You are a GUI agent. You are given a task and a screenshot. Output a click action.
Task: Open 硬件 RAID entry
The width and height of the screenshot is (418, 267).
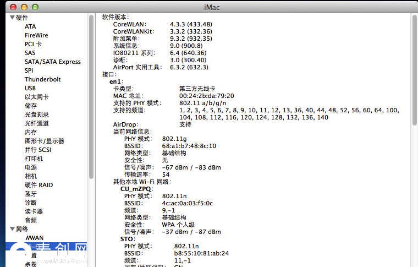(x=38, y=185)
